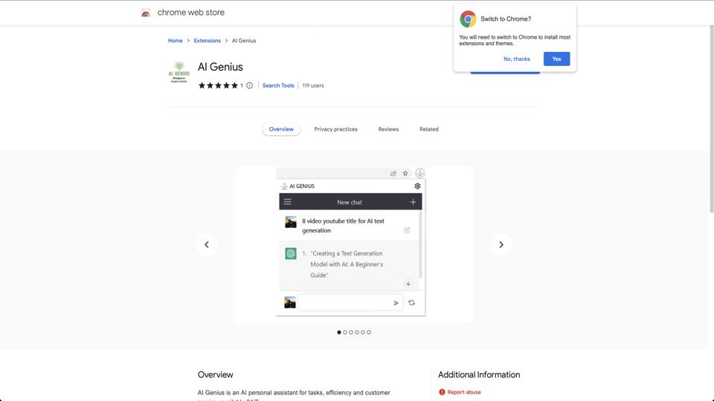Viewport: 714px width, 401px height.
Task: Show the next screenshot with right arrow
Action: click(x=501, y=244)
